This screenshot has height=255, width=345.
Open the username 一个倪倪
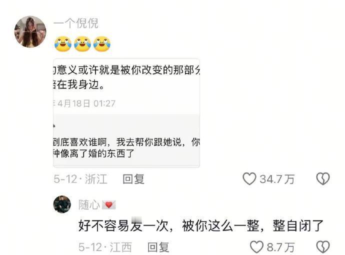tap(76, 23)
